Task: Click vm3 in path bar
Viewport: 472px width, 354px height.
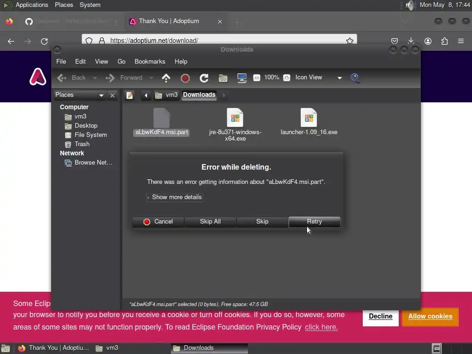Action: tap(167, 95)
